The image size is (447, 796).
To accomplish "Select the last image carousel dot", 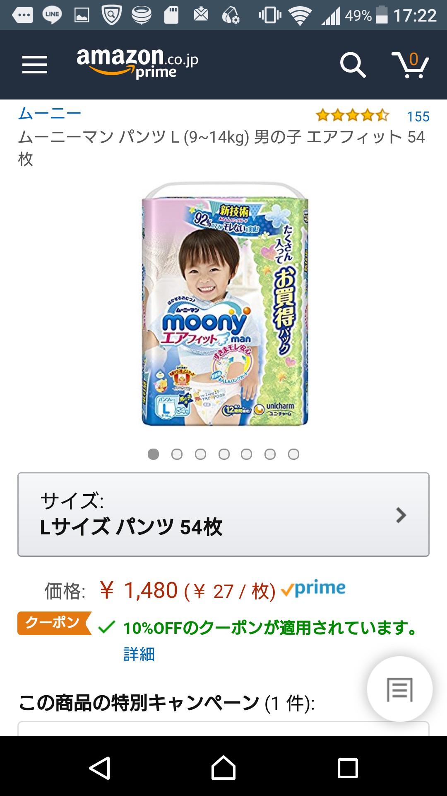I will click(x=293, y=454).
